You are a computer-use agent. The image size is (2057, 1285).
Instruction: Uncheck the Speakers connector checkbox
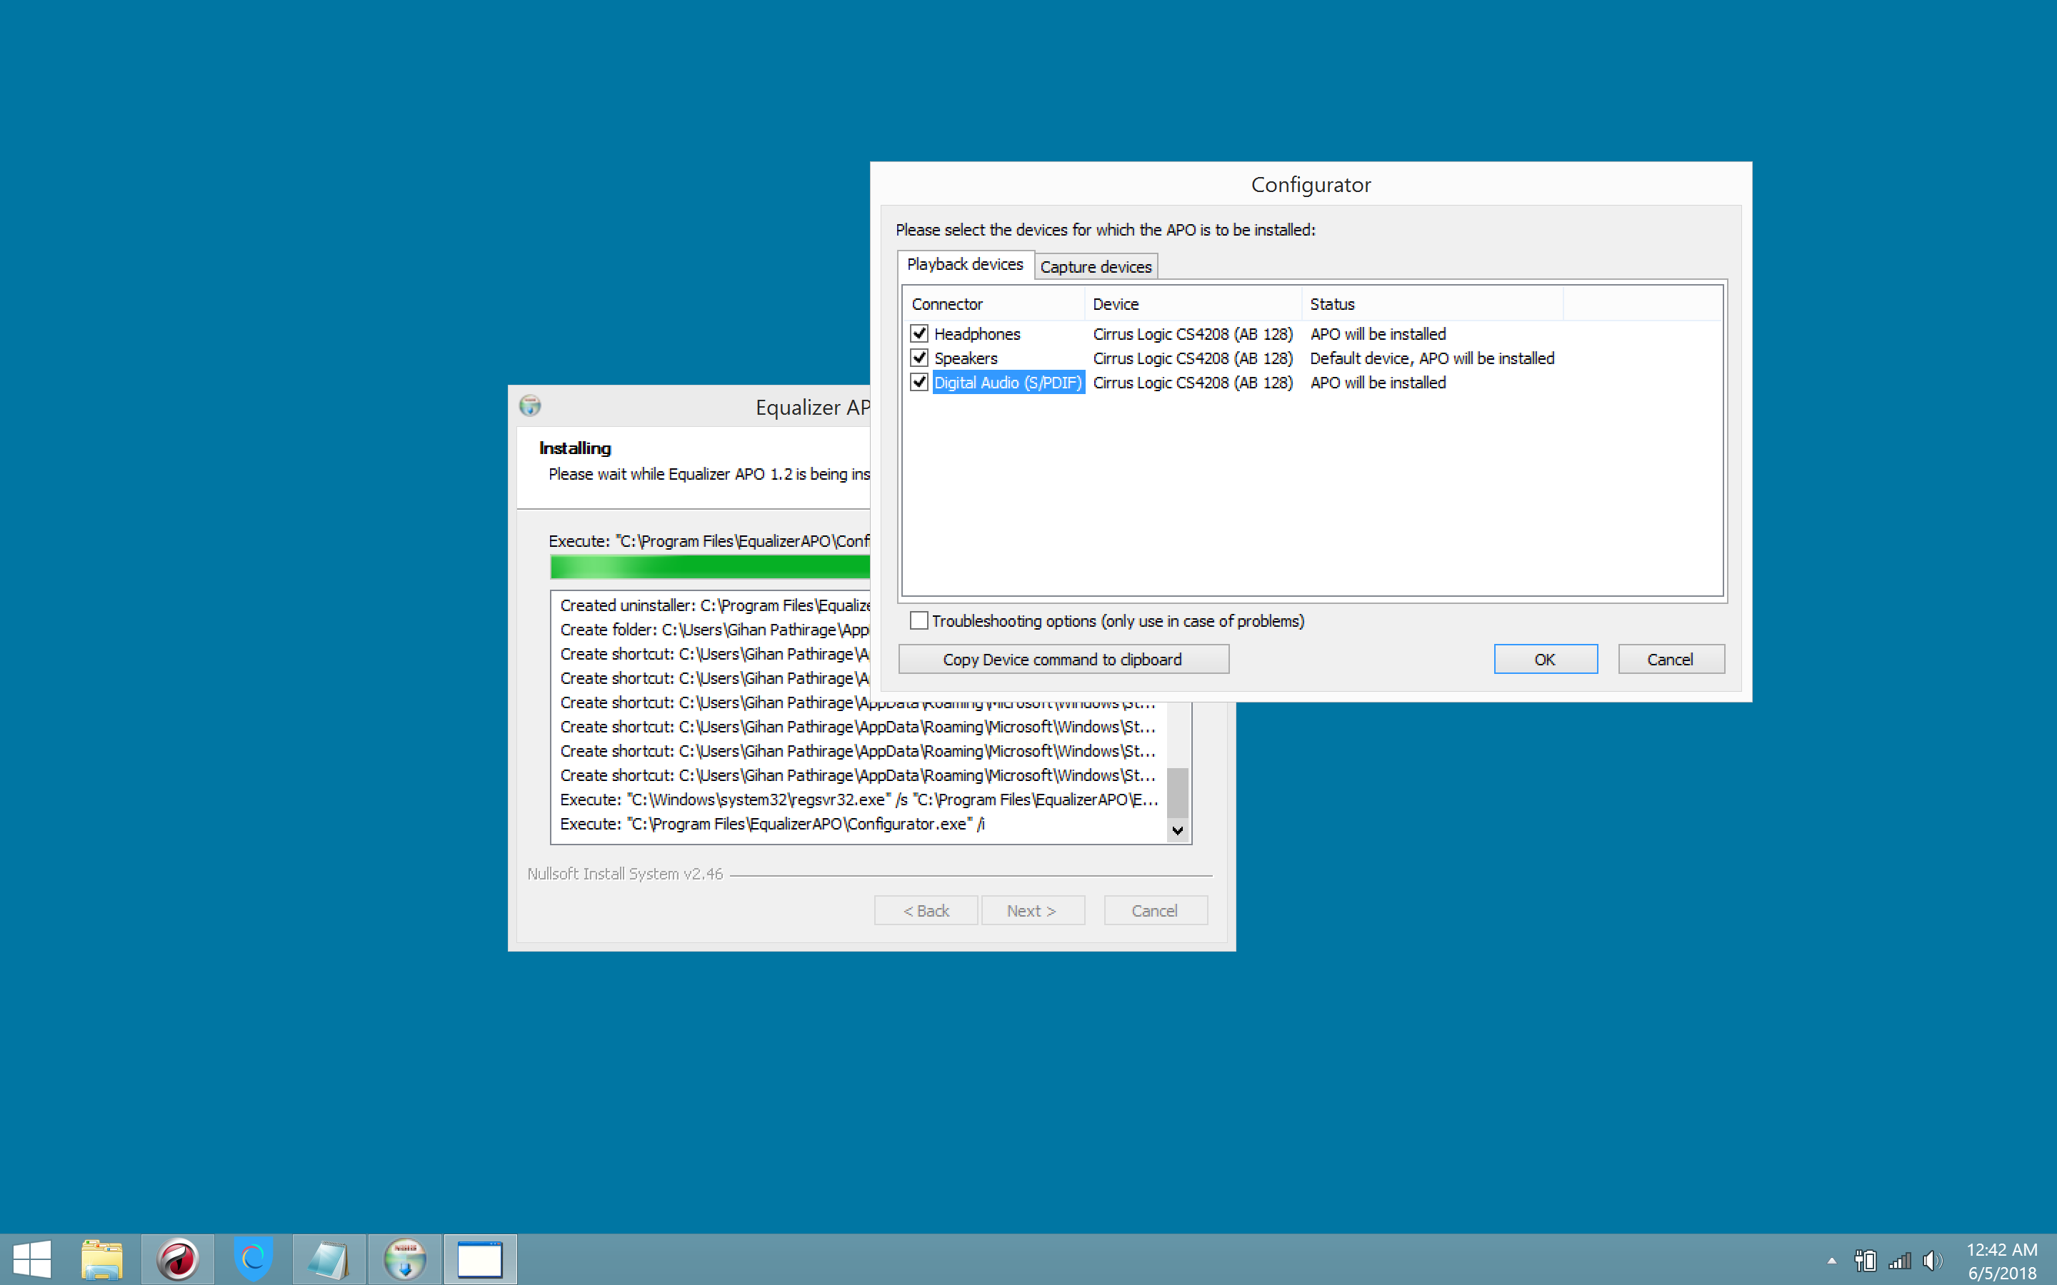pos(919,358)
